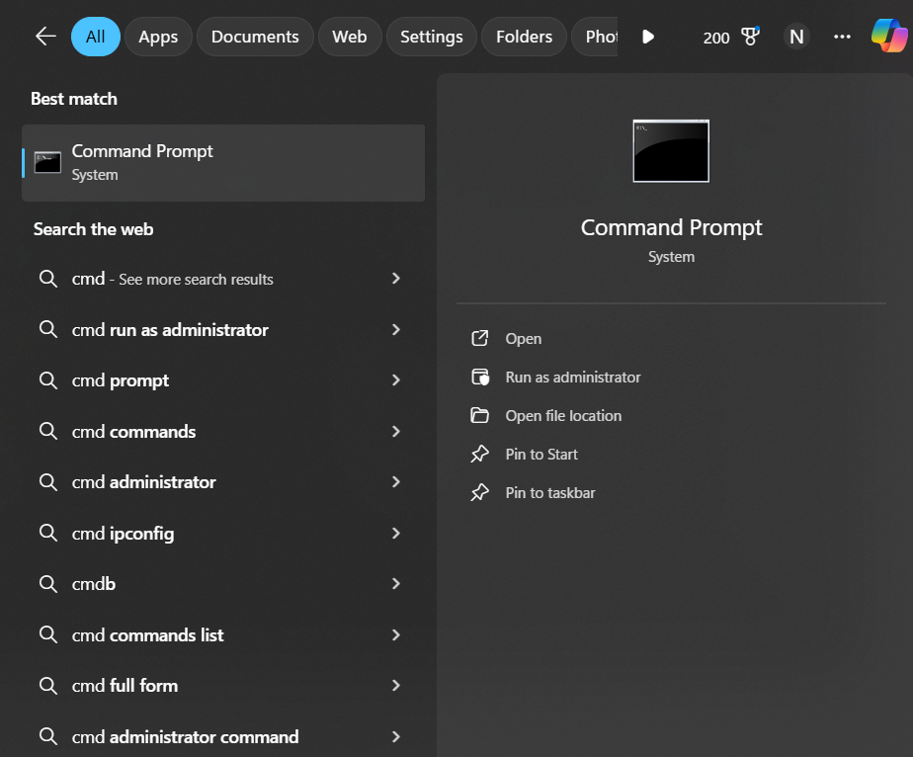The height and width of the screenshot is (757, 913).
Task: Choose Pin to taskbar
Action: [550, 492]
